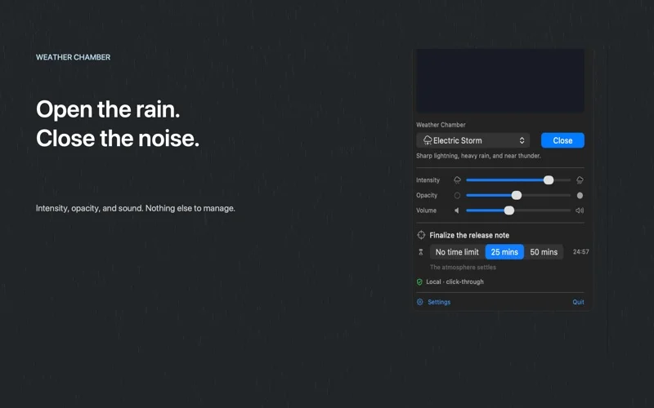
Task: Click the Settings gear icon
Action: pos(420,302)
